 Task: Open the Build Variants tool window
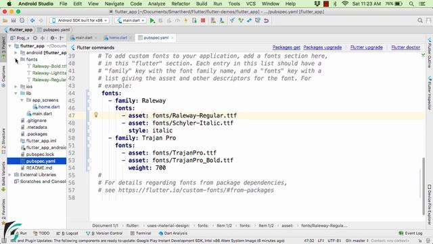click(x=3, y=176)
